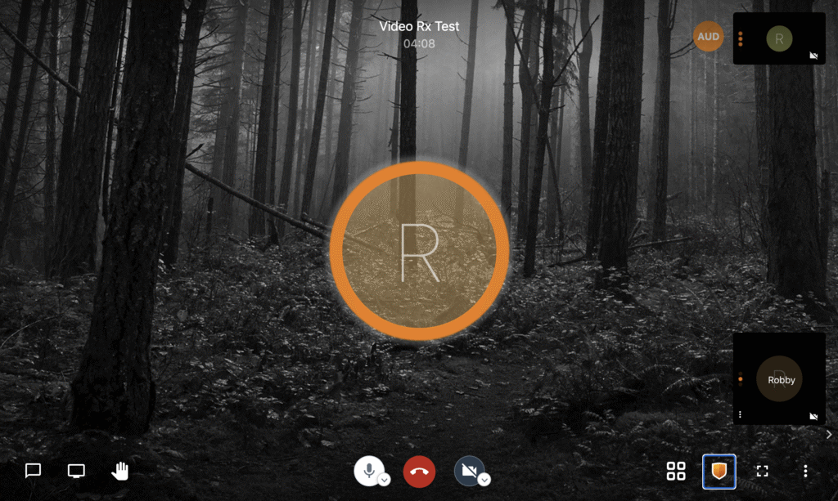
Task: Click the Video Rx Test title
Action: [419, 26]
